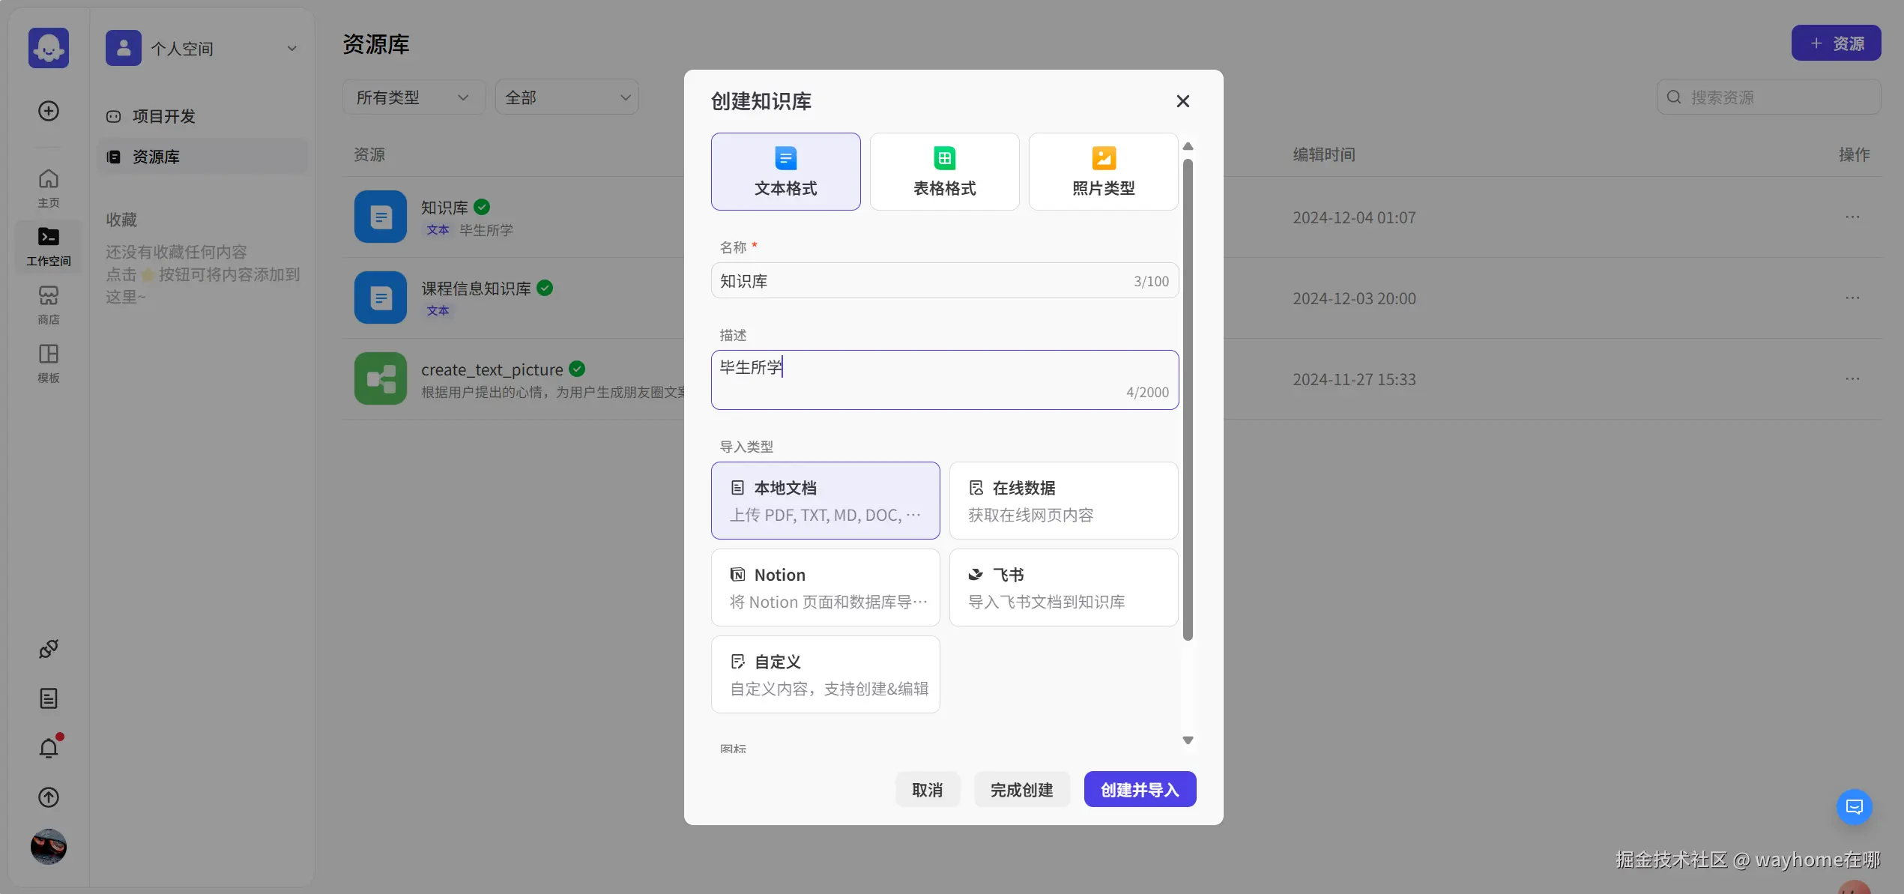Select the 照片类型 format card

pos(1103,171)
